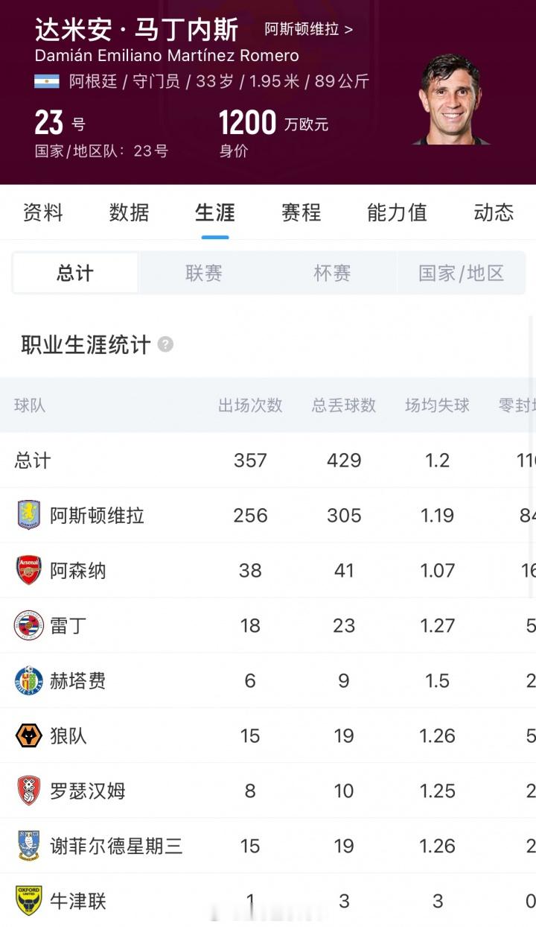The width and height of the screenshot is (536, 927).
Task: Select the 总计 segment filter
Action: 75,273
